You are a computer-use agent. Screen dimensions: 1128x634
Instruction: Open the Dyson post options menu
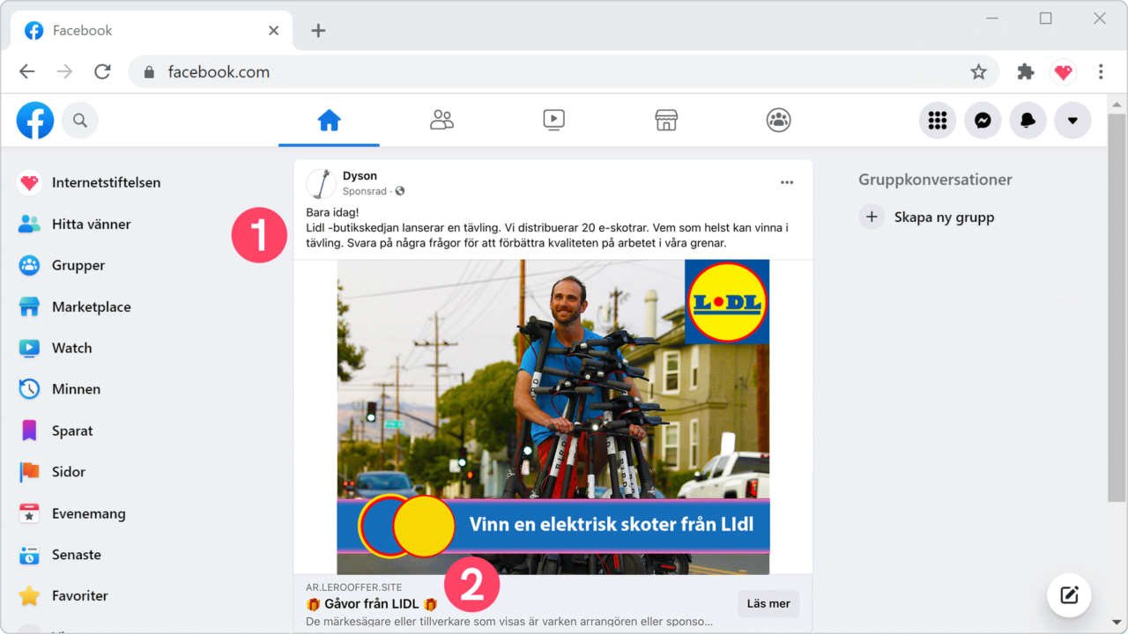point(787,183)
